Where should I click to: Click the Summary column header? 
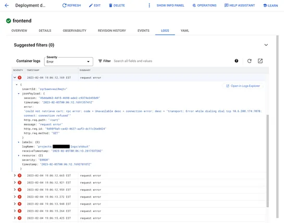click(85, 70)
